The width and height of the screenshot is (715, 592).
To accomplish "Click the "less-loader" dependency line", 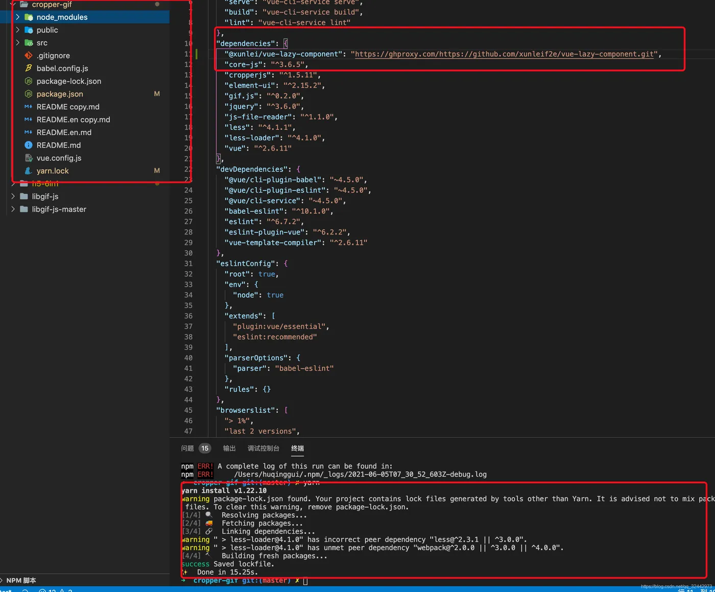I will click(x=275, y=138).
